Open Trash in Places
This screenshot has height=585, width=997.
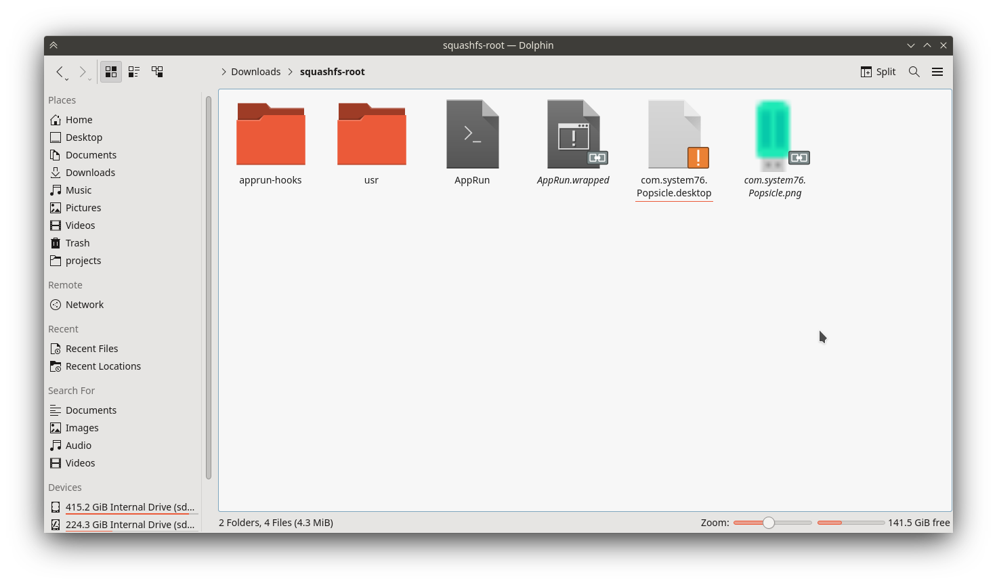[124, 243]
